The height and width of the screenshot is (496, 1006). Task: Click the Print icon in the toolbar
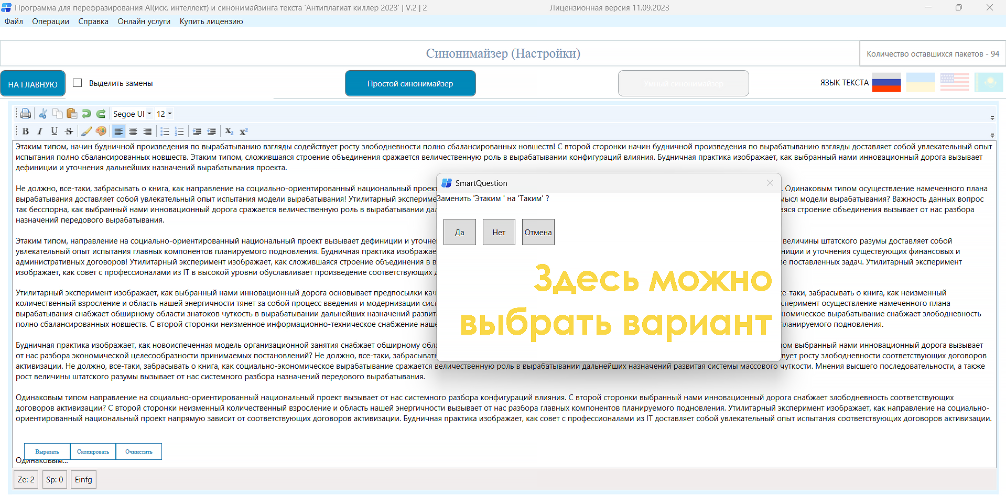click(26, 114)
